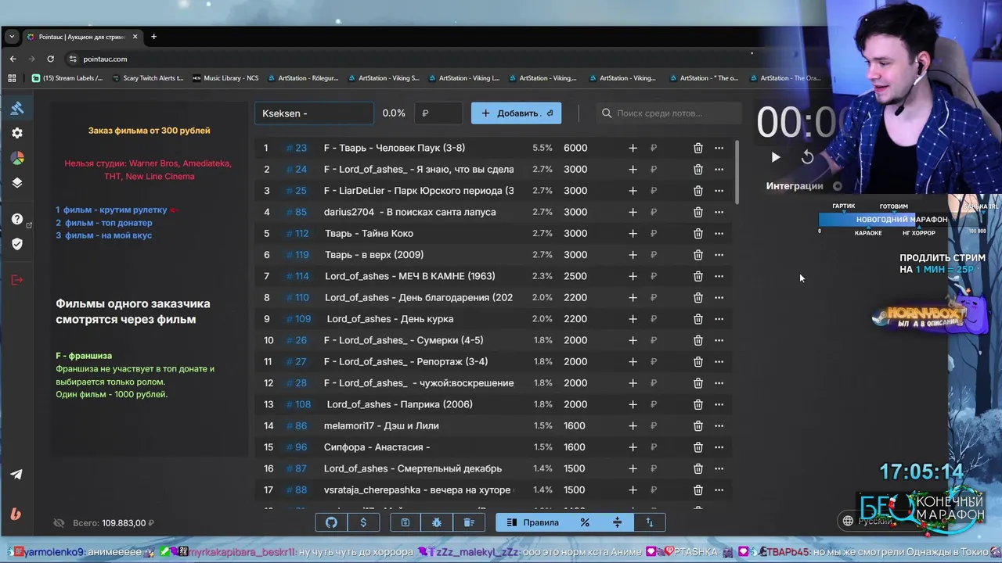This screenshot has height=563, width=1002.
Task: Open the Stream Labels bookmark
Action: coord(67,78)
